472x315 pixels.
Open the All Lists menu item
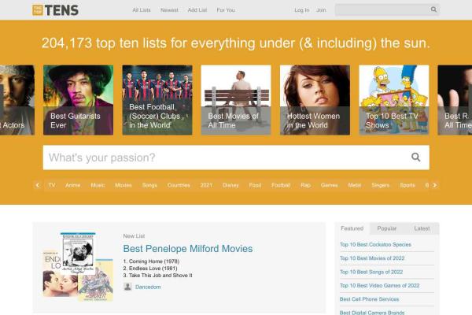[x=142, y=10]
